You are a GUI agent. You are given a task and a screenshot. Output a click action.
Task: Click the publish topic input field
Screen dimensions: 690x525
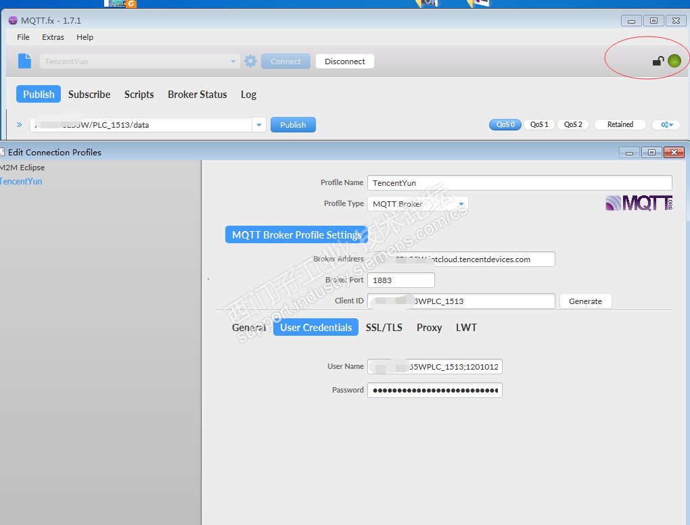click(141, 125)
